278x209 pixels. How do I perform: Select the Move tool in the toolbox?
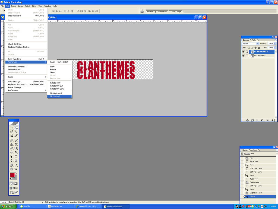[16, 128]
